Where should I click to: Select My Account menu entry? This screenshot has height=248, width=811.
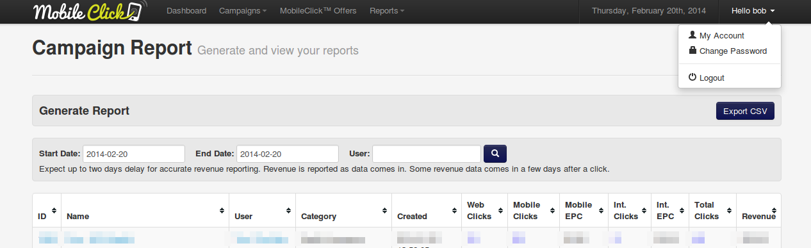point(730,36)
